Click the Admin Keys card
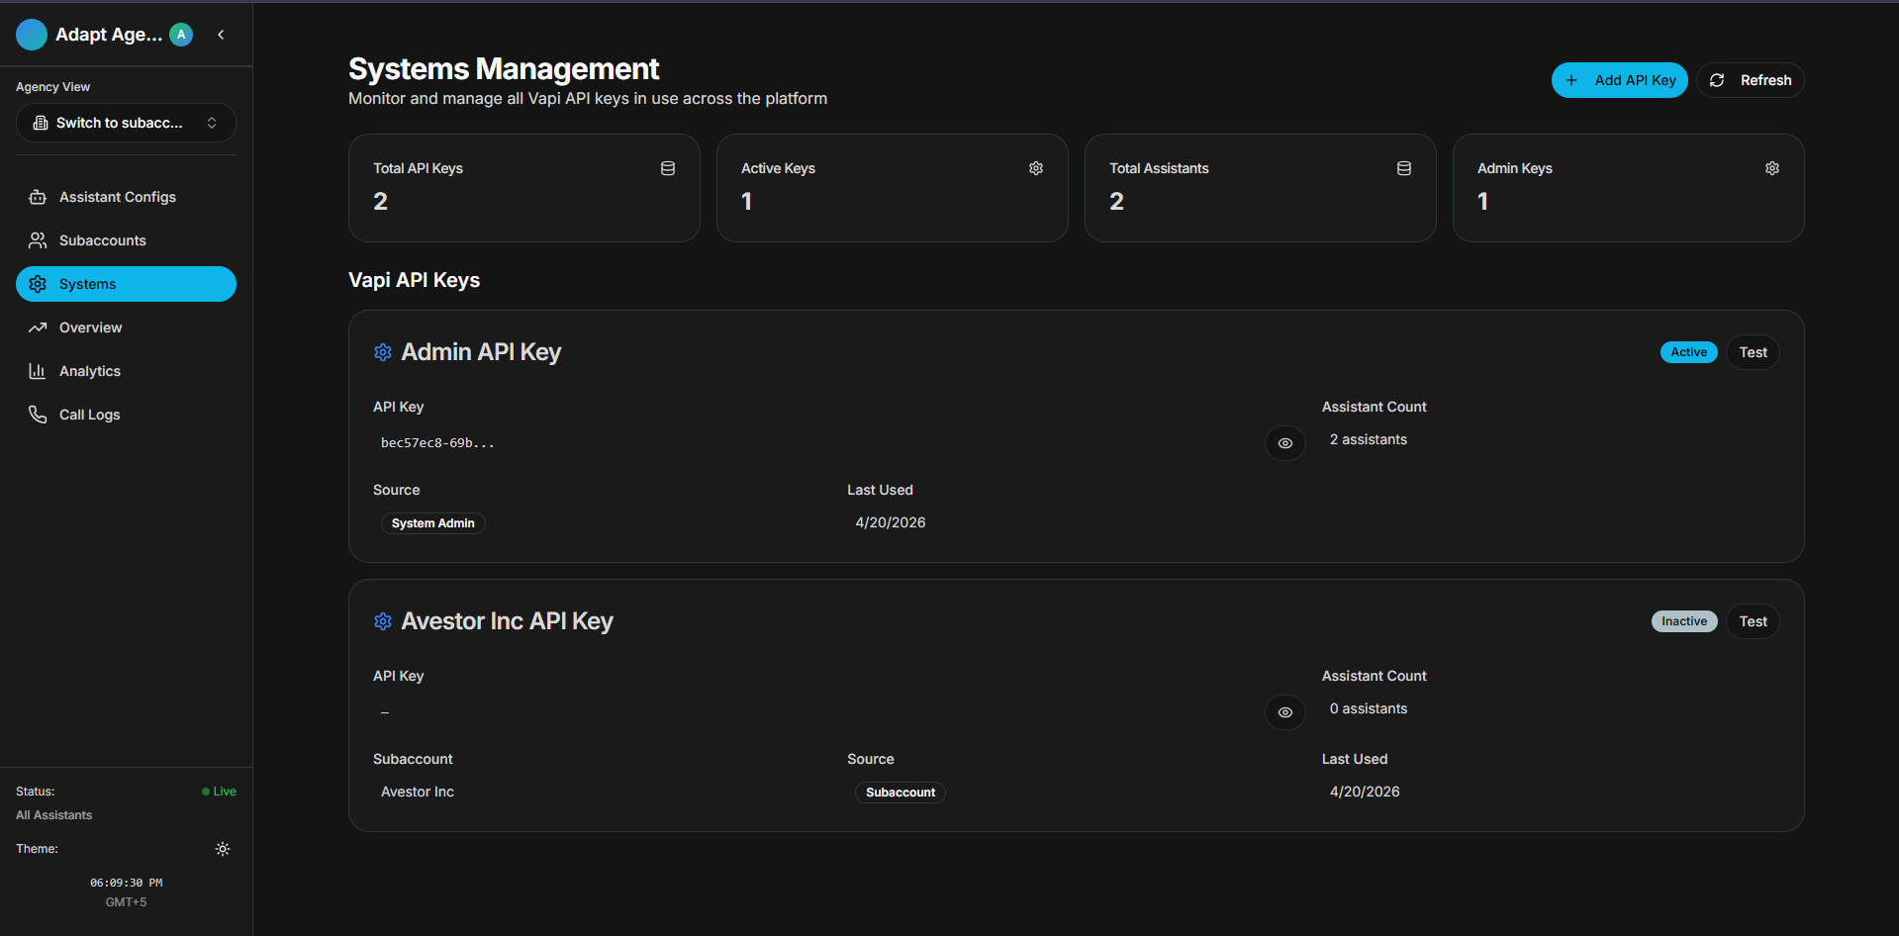Image resolution: width=1899 pixels, height=936 pixels. (x=1629, y=188)
